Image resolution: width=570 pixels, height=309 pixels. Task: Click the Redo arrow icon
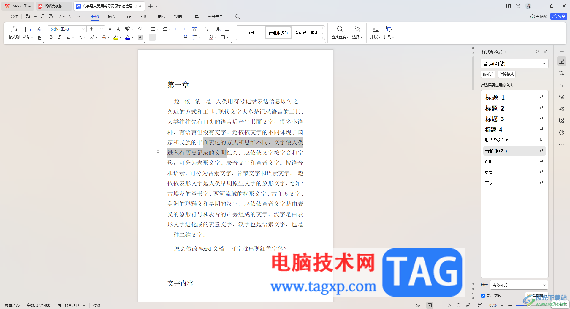(x=71, y=16)
